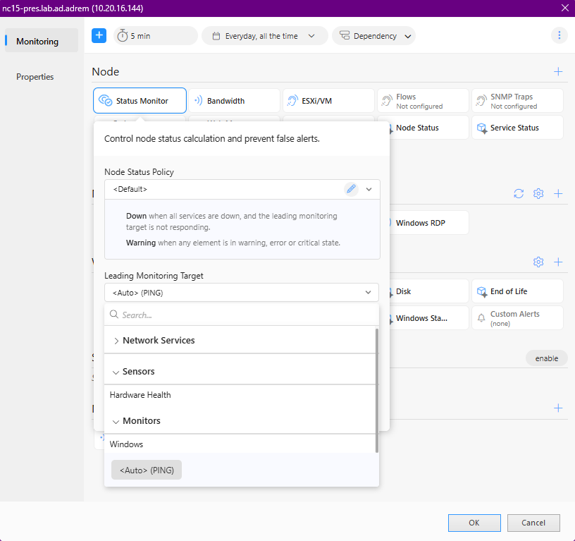The height and width of the screenshot is (541, 575).
Task: Switch to the Monitoring tab
Action: (42, 41)
